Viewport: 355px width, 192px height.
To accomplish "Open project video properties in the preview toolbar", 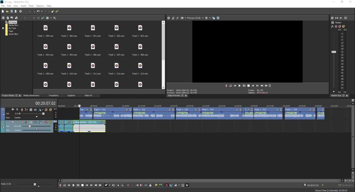I will click(x=169, y=18).
